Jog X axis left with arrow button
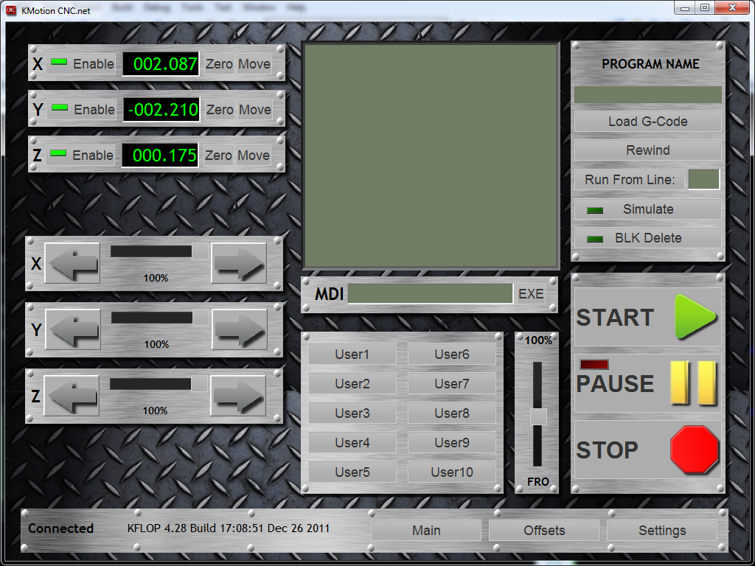The image size is (755, 566). click(72, 263)
